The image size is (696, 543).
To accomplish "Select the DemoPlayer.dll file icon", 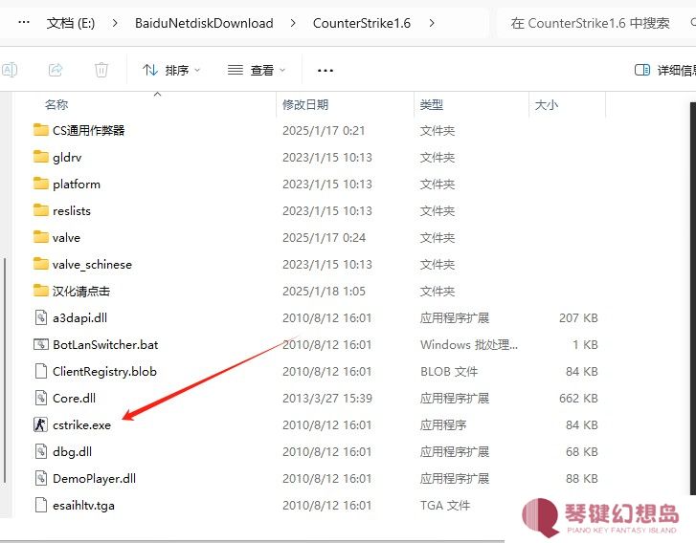I will (41, 478).
